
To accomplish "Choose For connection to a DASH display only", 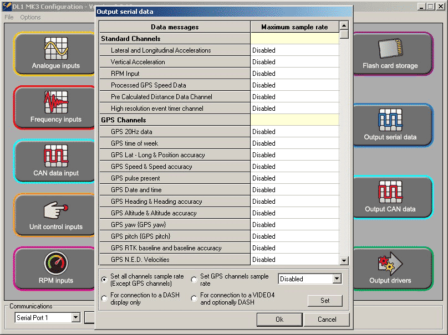I will click(x=105, y=299).
